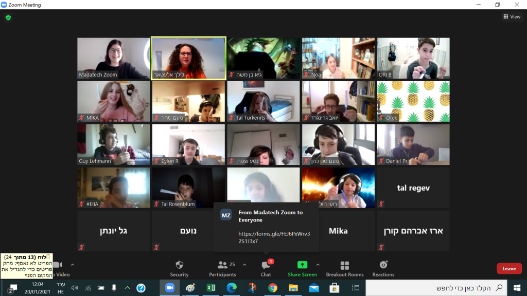Click the green encryption shield icon

[x=8, y=17]
